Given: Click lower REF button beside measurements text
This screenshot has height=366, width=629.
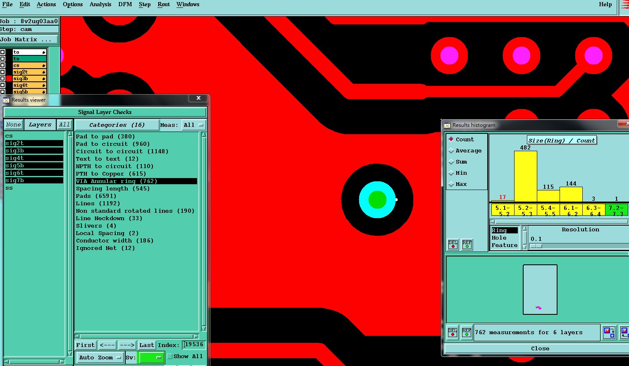Looking at the screenshot, I should pyautogui.click(x=467, y=333).
